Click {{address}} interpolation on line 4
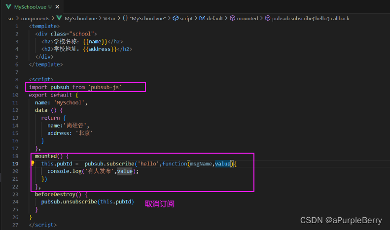 100,49
